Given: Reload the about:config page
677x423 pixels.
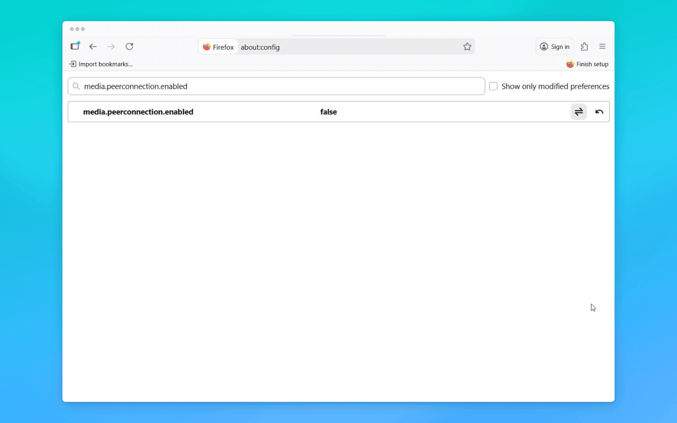Looking at the screenshot, I should tap(129, 47).
